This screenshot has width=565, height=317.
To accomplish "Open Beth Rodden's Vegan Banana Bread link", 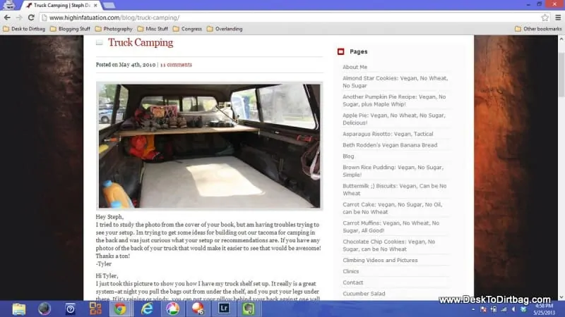I will pos(390,145).
